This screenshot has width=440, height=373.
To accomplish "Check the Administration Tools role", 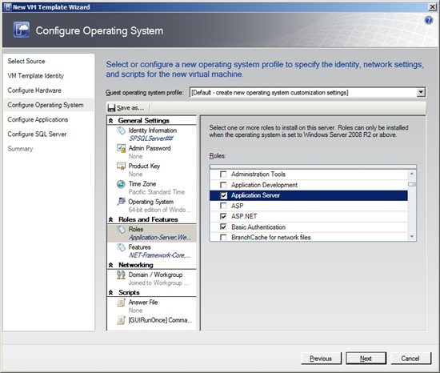I will pos(223,174).
